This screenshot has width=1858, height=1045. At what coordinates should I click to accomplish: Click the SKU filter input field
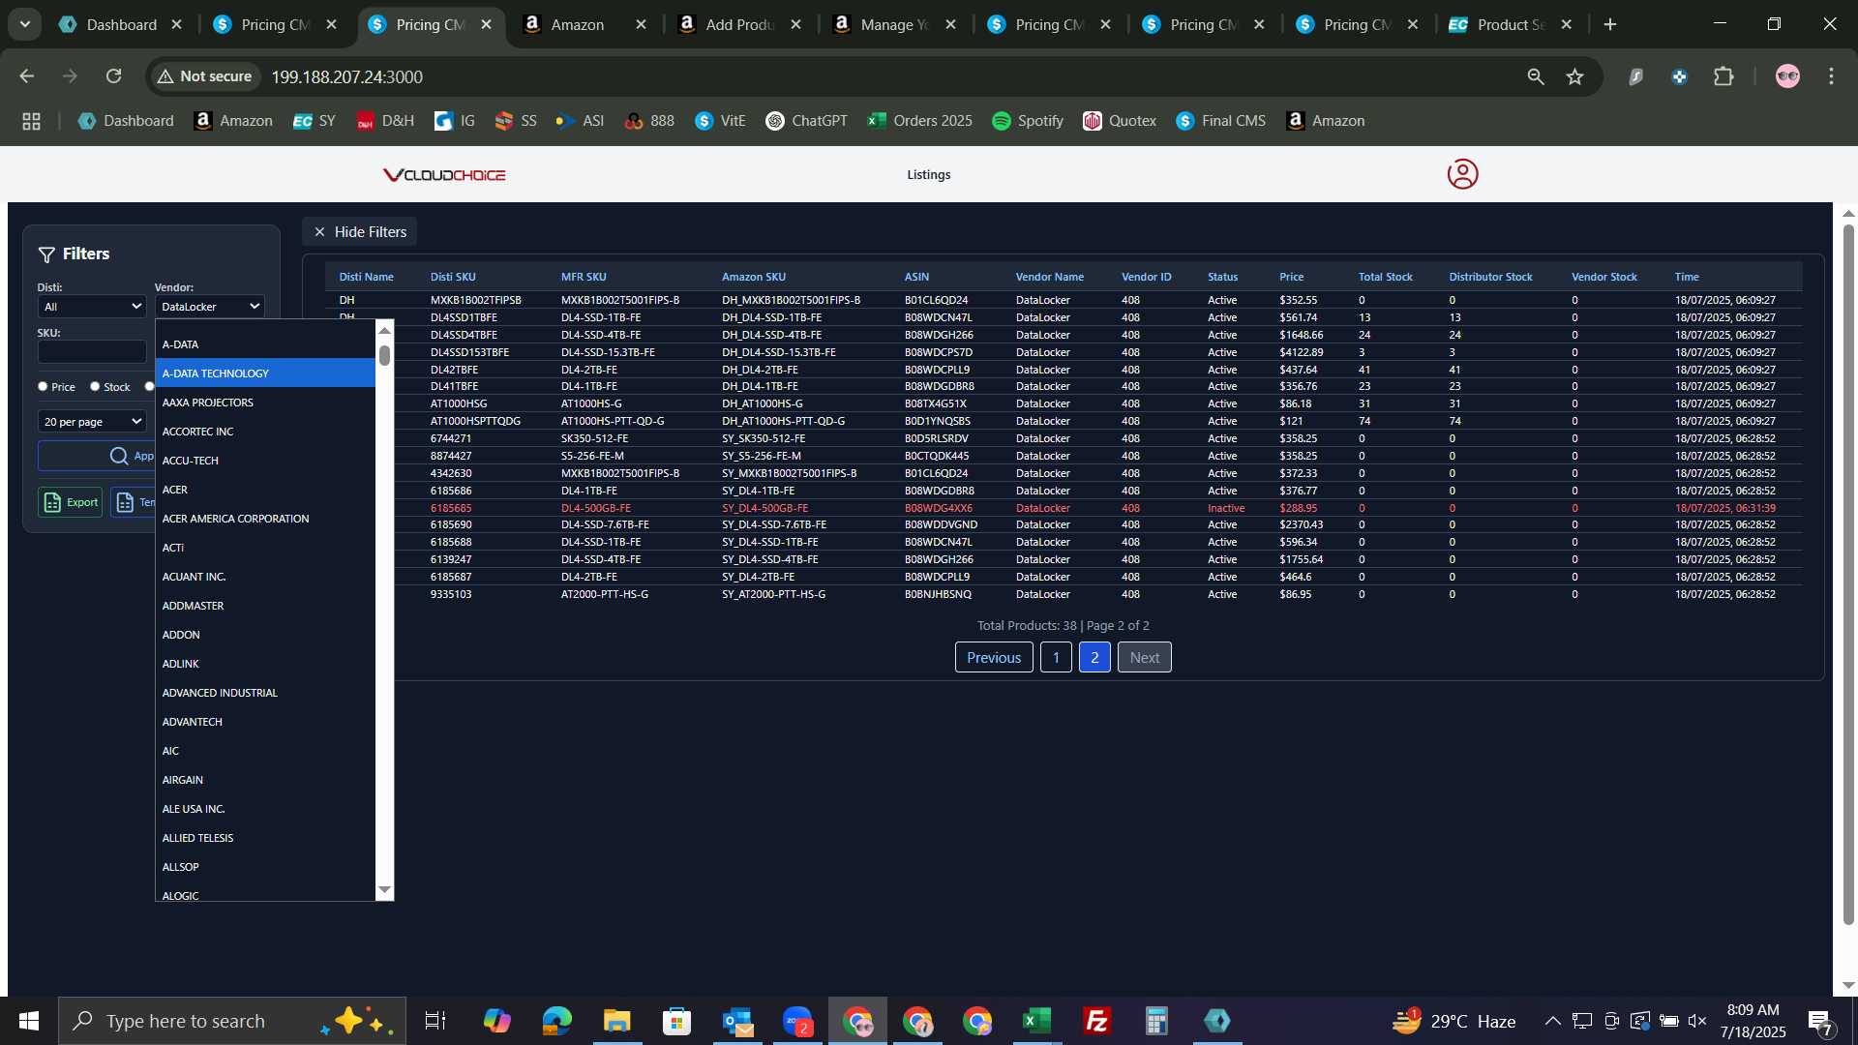(x=92, y=352)
